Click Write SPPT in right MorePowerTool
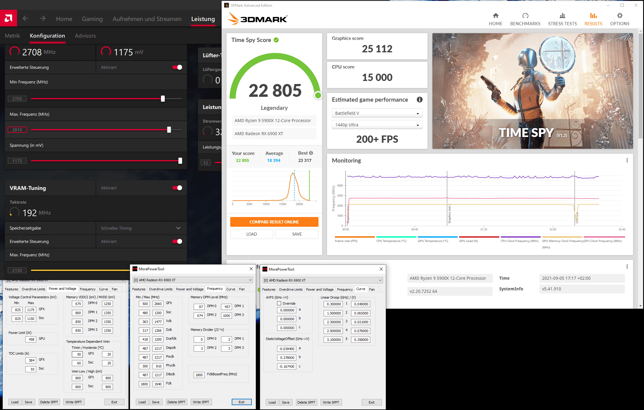644x410 pixels. point(331,402)
